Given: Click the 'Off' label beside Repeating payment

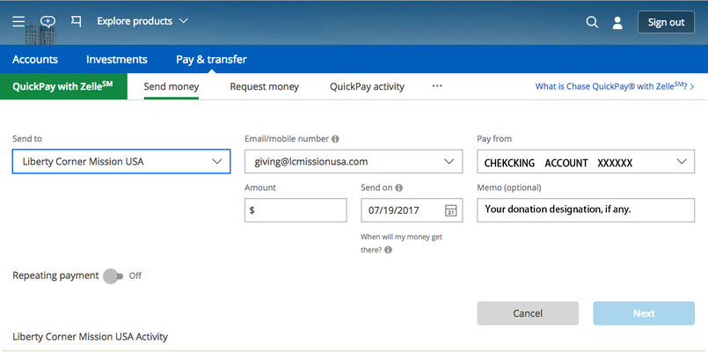Looking at the screenshot, I should click(x=135, y=275).
